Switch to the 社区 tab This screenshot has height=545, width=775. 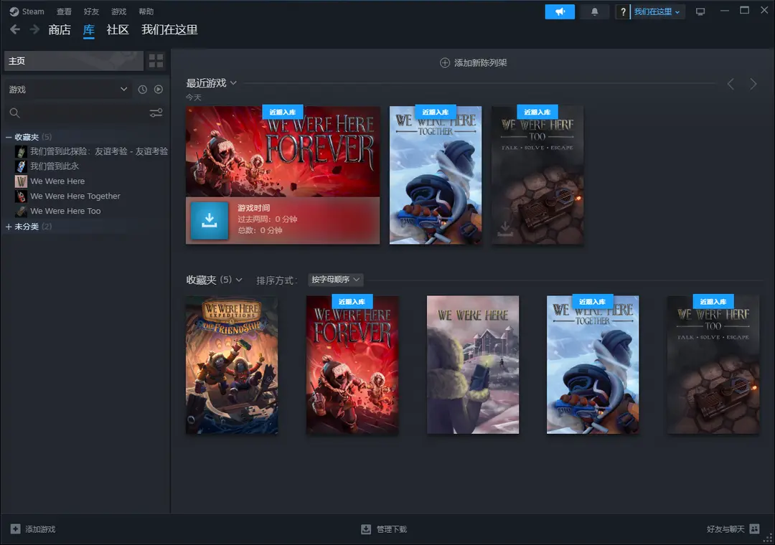pos(118,29)
